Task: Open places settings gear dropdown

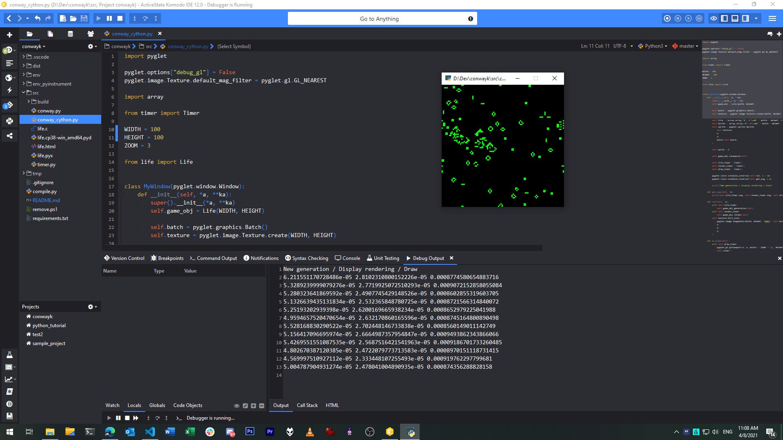Action: 92,46
